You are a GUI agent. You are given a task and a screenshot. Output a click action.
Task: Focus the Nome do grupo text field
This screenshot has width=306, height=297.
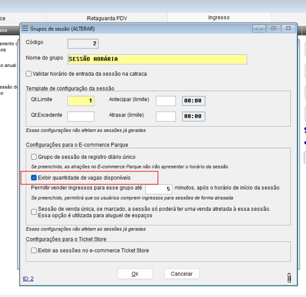157,59
